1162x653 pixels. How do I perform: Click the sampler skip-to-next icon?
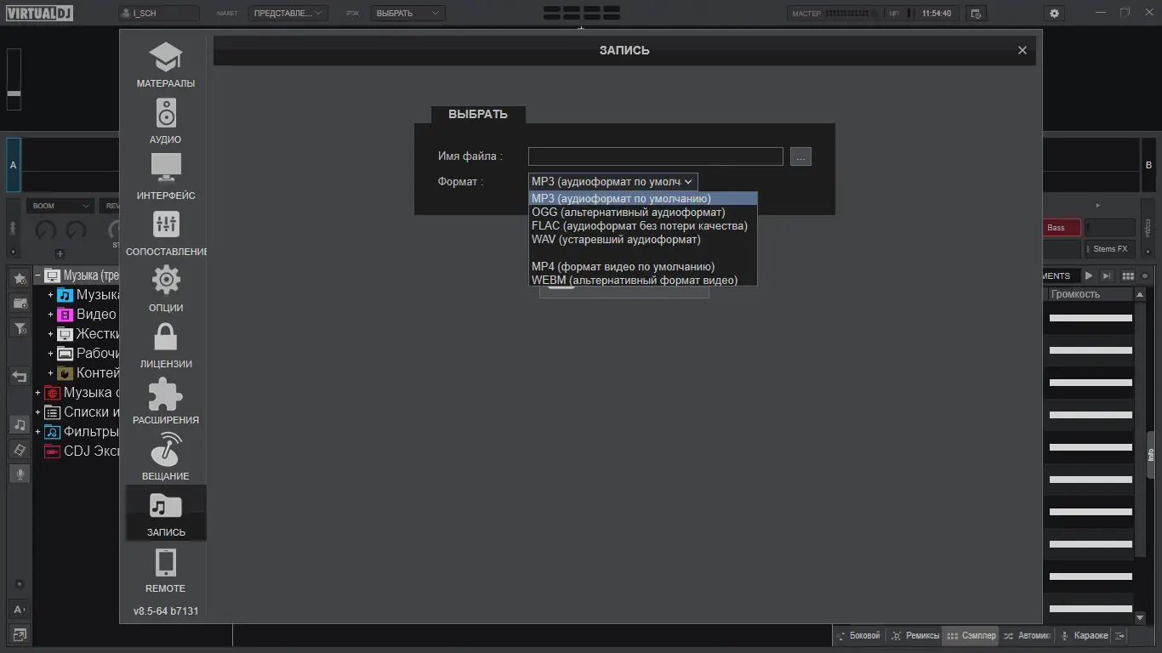tap(1107, 275)
